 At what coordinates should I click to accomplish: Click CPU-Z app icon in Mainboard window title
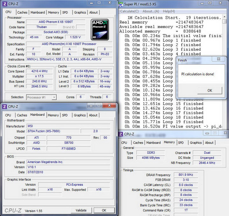coord(4,107)
